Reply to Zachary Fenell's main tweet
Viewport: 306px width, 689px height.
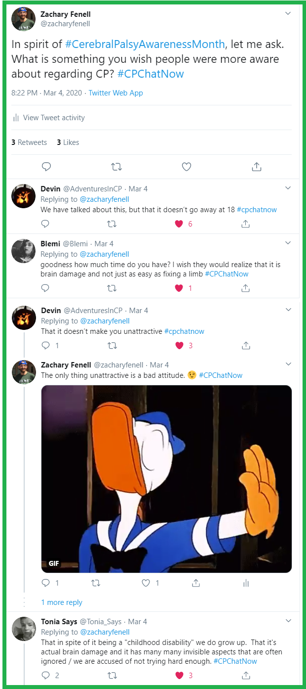click(x=46, y=167)
